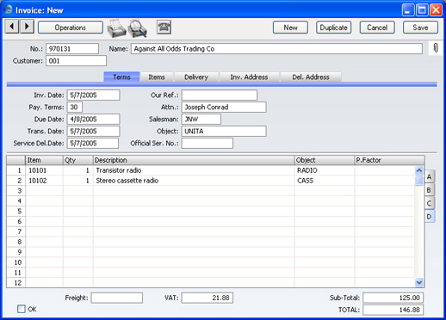Click the New button
This screenshot has width=446, height=320.
coord(290,28)
